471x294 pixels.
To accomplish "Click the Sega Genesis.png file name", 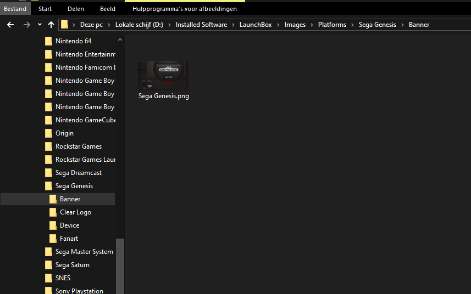I will click(x=164, y=96).
